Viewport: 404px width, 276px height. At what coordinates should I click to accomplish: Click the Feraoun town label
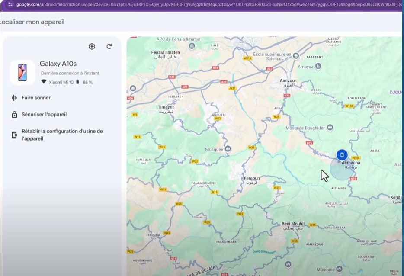click(x=252, y=178)
